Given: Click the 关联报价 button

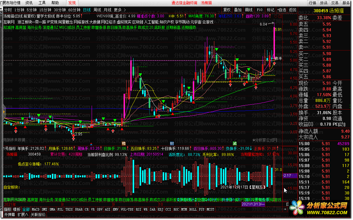Looking at the screenshot, I should [38, 215].
